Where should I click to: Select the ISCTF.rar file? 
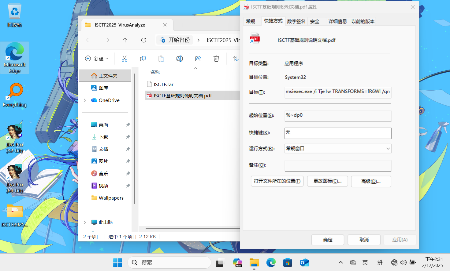(164, 84)
